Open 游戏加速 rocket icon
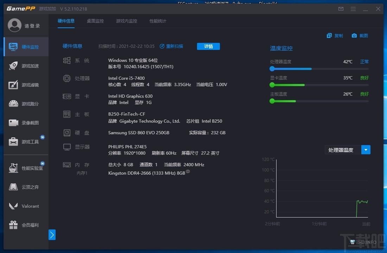The height and width of the screenshot is (253, 387). (13, 66)
